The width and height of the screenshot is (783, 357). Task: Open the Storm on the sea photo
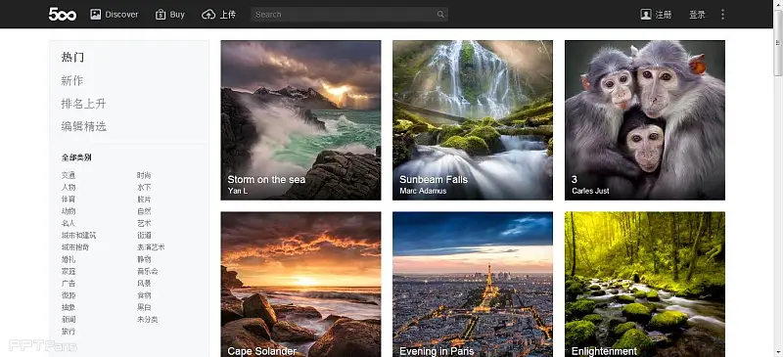coord(300,120)
